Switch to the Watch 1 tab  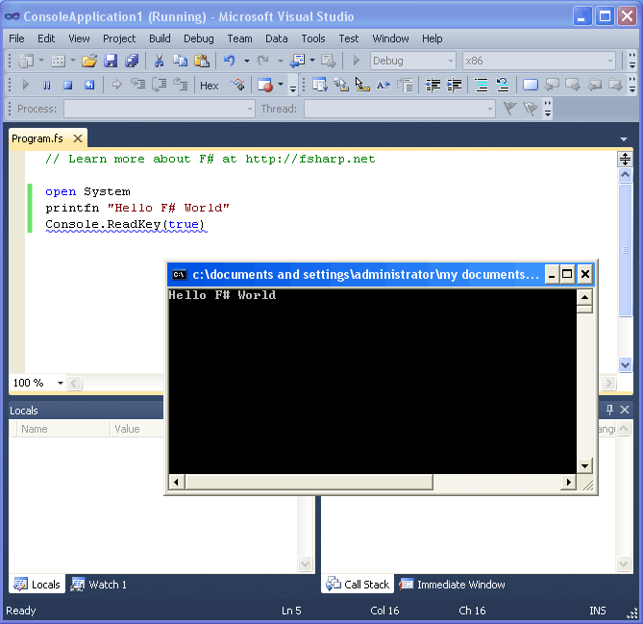pos(98,585)
